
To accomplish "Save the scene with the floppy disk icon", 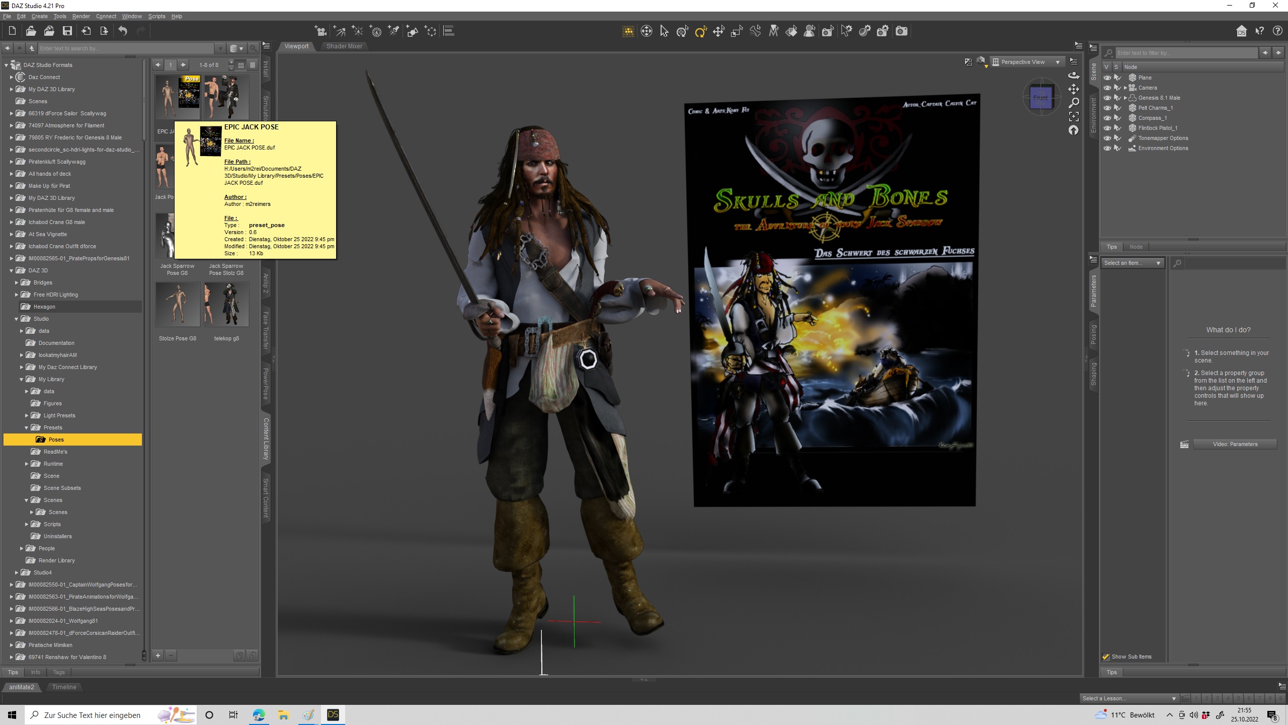I will pos(67,31).
